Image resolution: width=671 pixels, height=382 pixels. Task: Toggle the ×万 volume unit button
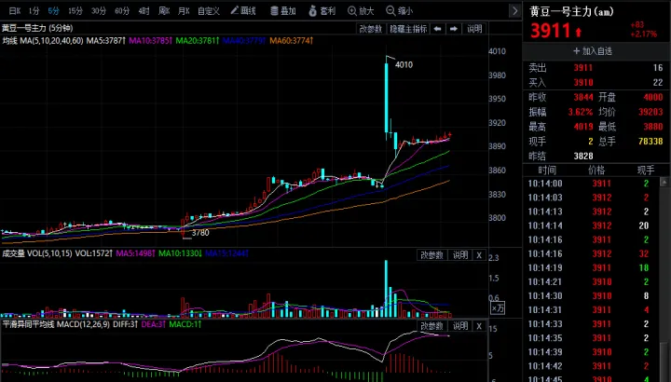pyautogui.click(x=500, y=307)
